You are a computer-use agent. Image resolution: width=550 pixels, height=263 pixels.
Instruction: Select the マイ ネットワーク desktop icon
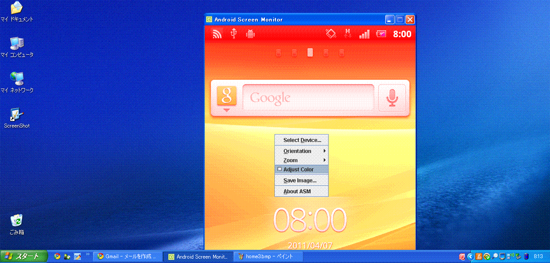pyautogui.click(x=17, y=83)
